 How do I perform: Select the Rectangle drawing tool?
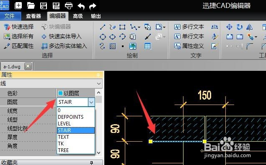(122, 27)
